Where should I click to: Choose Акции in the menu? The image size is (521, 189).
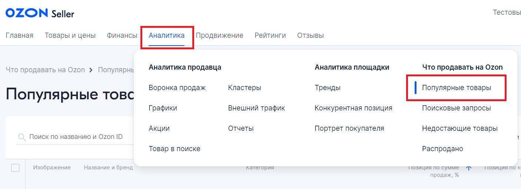(159, 129)
